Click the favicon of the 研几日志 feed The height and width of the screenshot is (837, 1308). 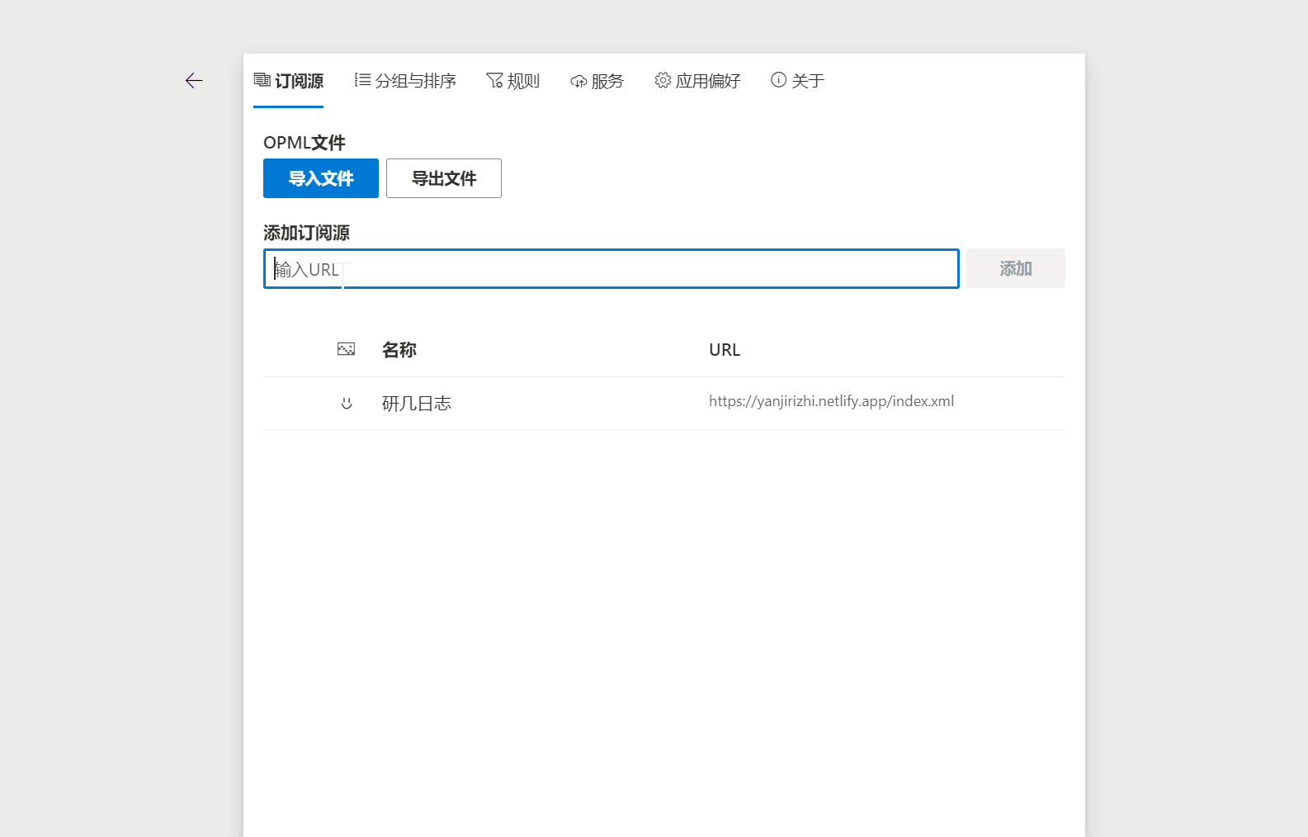(347, 403)
